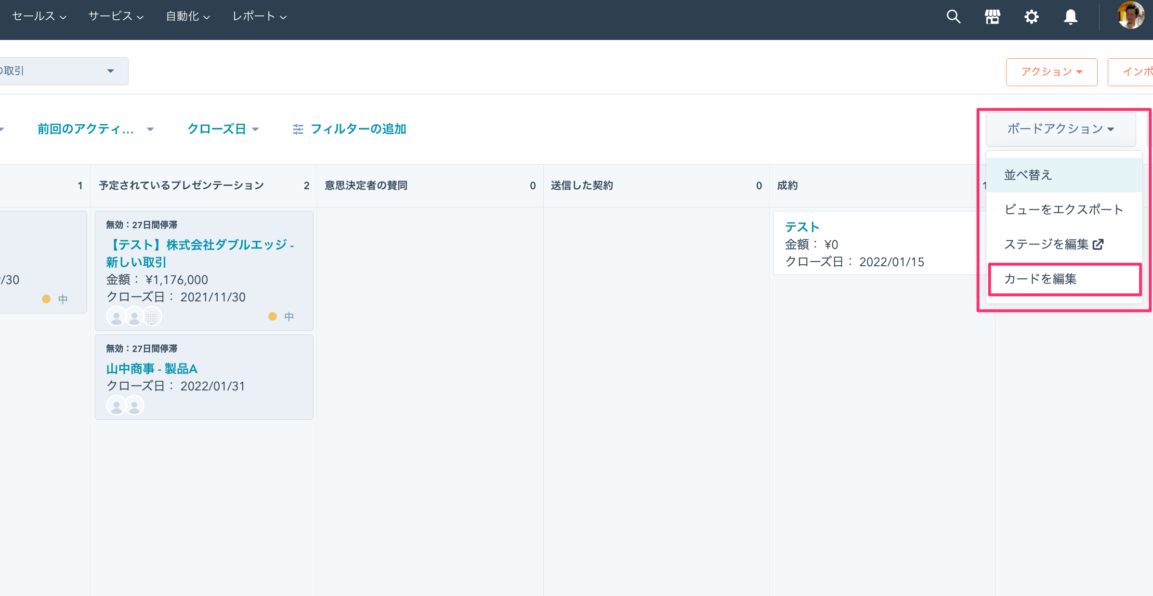
Task: Open the アクション dropdown button
Action: point(1051,72)
